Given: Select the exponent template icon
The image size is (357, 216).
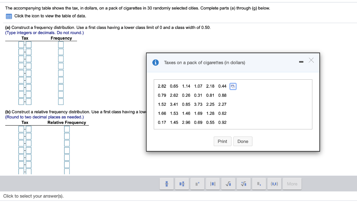Looking at the screenshot, I should tap(197, 184).
